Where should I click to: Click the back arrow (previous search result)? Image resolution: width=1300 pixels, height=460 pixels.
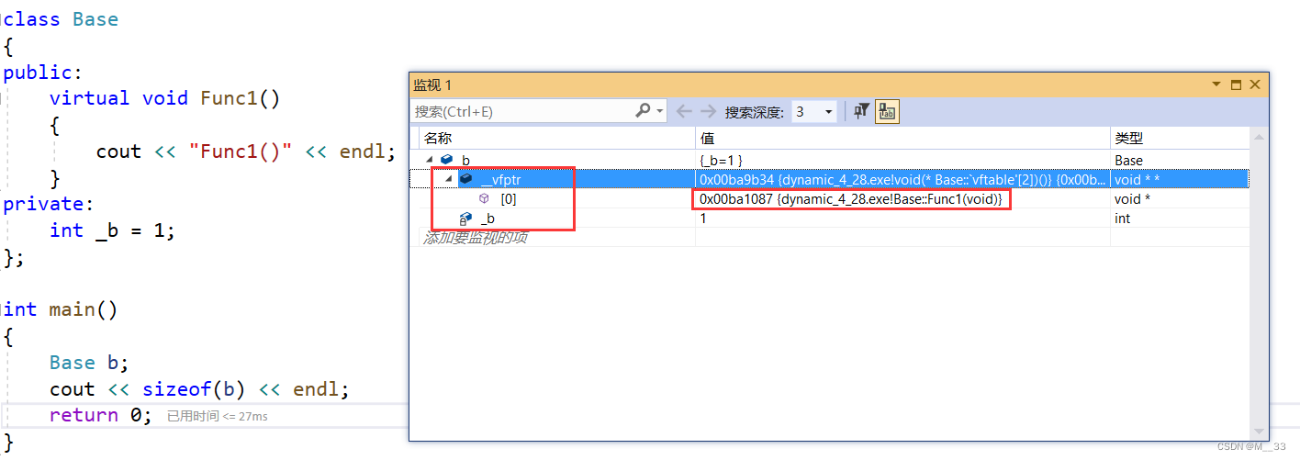coord(684,111)
